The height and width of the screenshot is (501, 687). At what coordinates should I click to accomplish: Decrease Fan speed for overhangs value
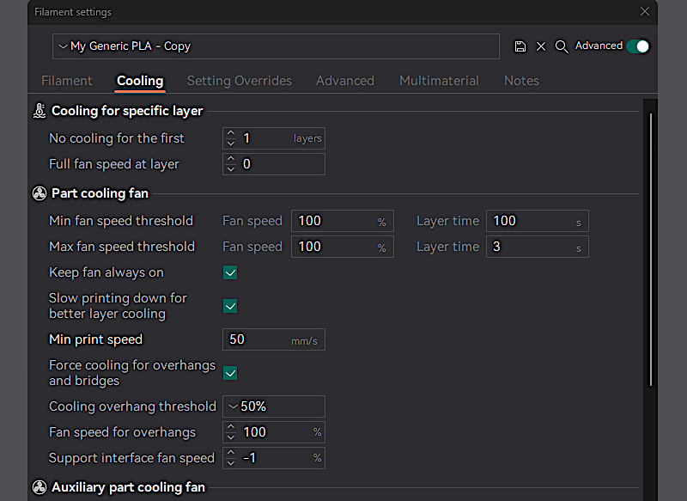[231, 437]
